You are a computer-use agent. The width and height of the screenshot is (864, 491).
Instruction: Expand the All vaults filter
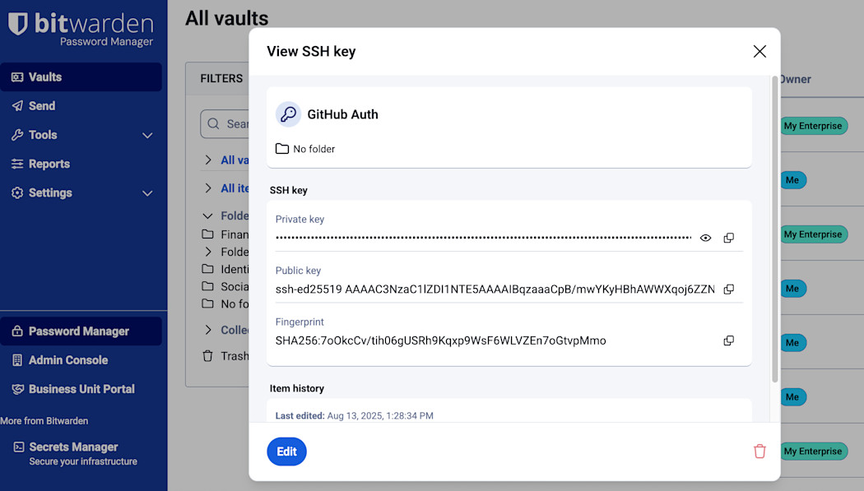click(208, 160)
